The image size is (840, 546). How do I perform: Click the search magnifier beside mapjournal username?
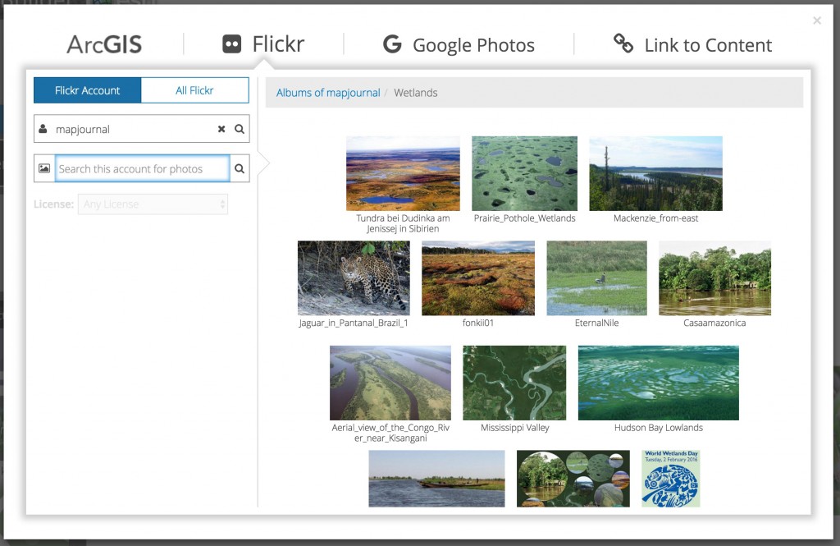pyautogui.click(x=240, y=129)
